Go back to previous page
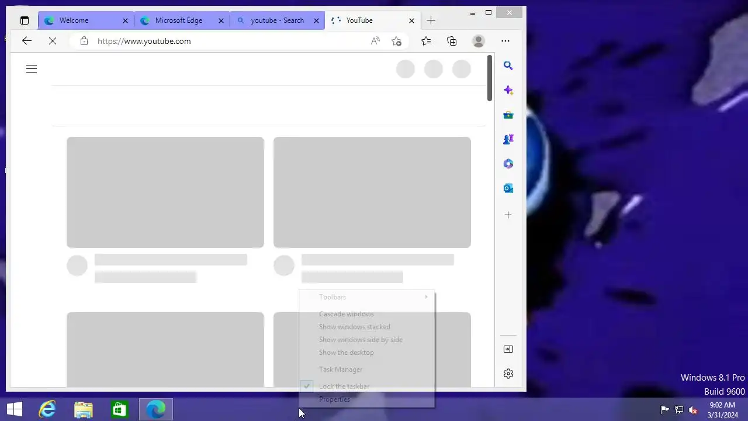Viewport: 748px width, 421px height. pyautogui.click(x=26, y=41)
